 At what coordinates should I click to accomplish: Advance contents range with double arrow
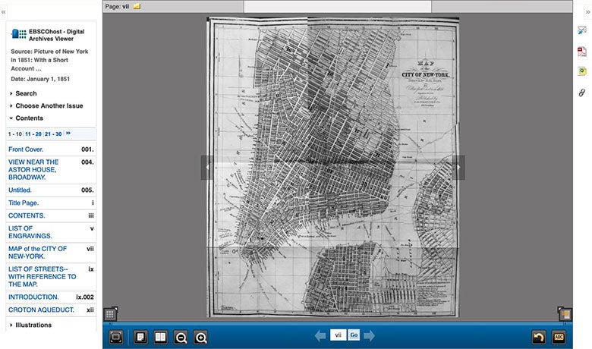(68, 134)
